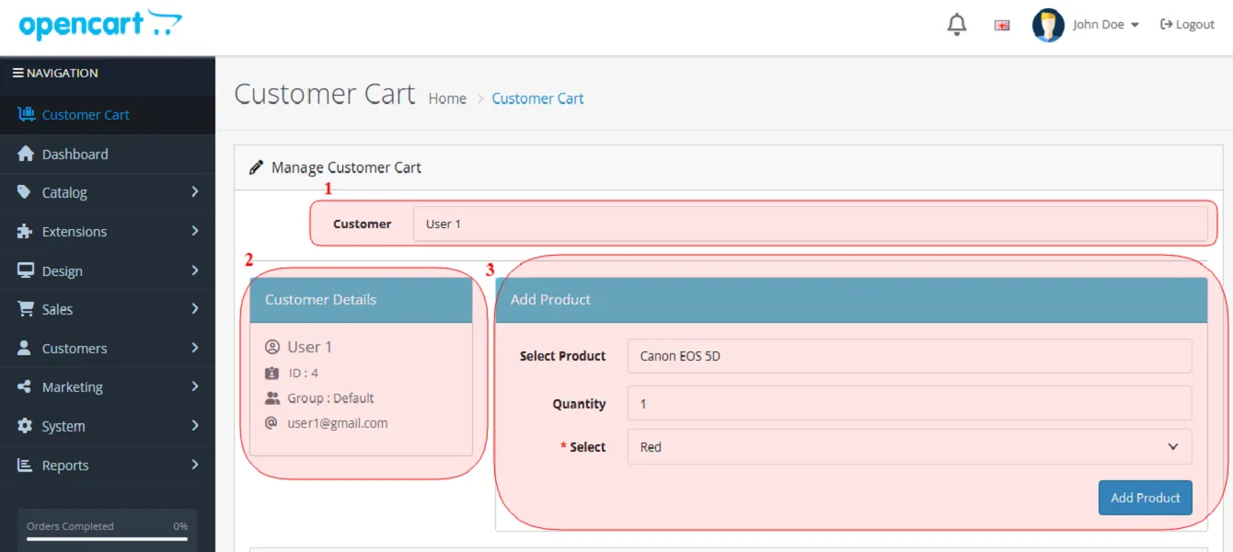Expand the Catalog chevron
Viewport: 1233px width, 552px height.
pos(195,192)
